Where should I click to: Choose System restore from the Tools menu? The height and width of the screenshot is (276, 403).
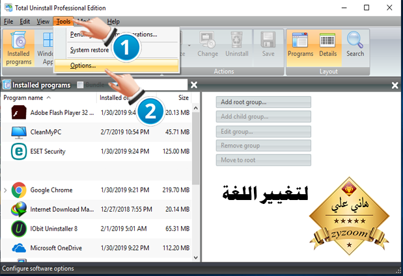[x=89, y=50]
